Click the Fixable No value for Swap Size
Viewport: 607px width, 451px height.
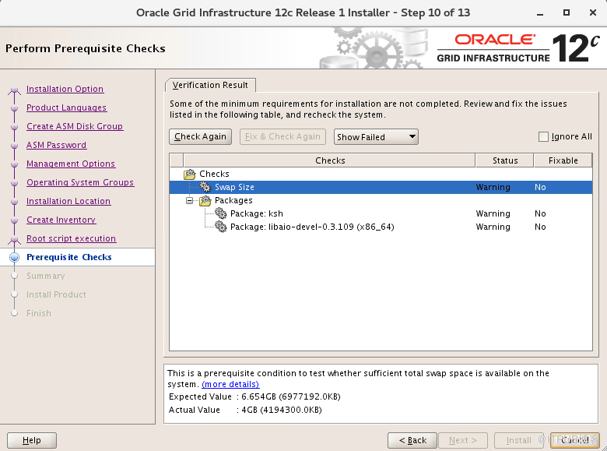tap(540, 187)
